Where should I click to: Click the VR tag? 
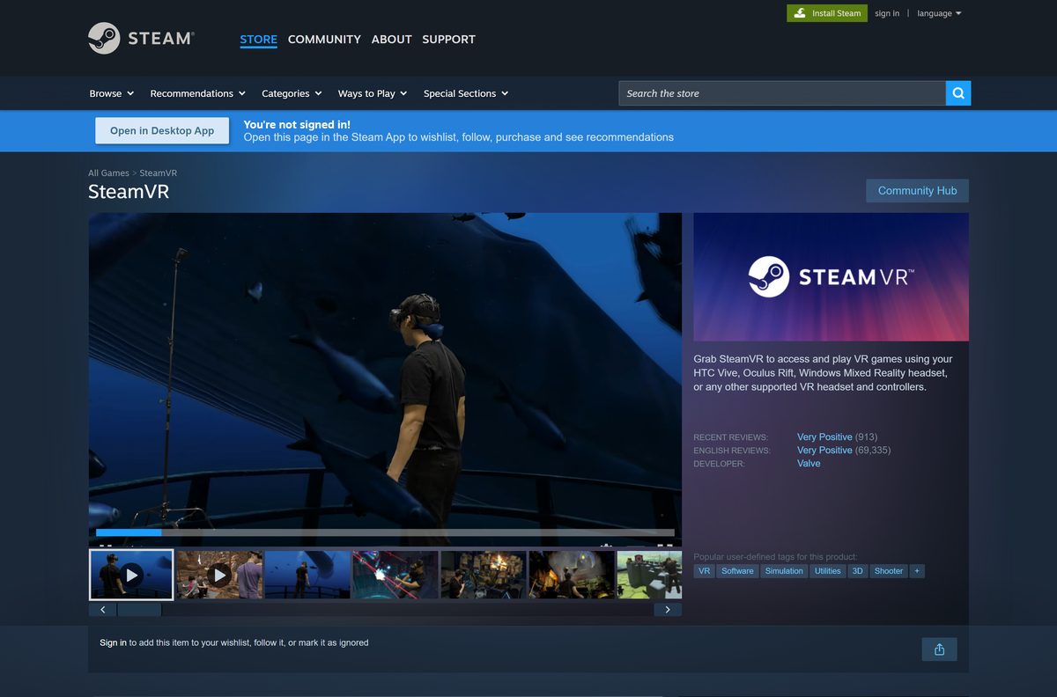pyautogui.click(x=704, y=571)
